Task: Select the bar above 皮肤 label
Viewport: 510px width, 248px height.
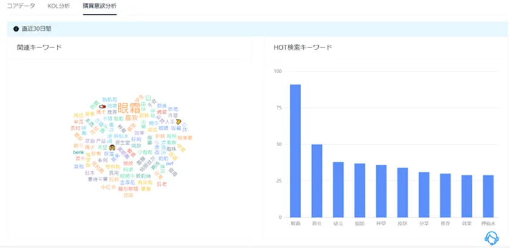Action: [x=403, y=192]
